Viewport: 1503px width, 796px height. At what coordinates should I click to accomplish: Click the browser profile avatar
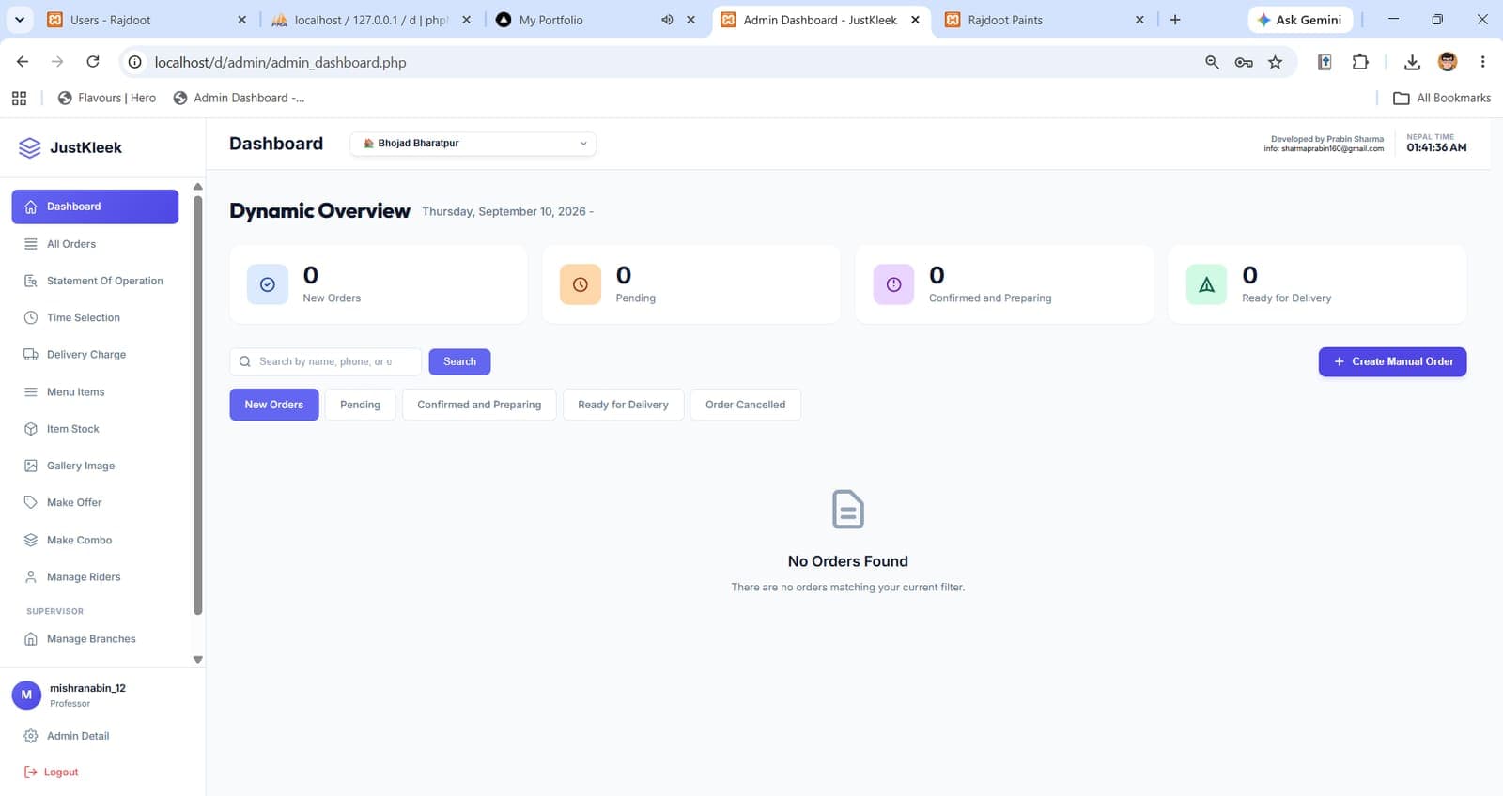pyautogui.click(x=1448, y=62)
